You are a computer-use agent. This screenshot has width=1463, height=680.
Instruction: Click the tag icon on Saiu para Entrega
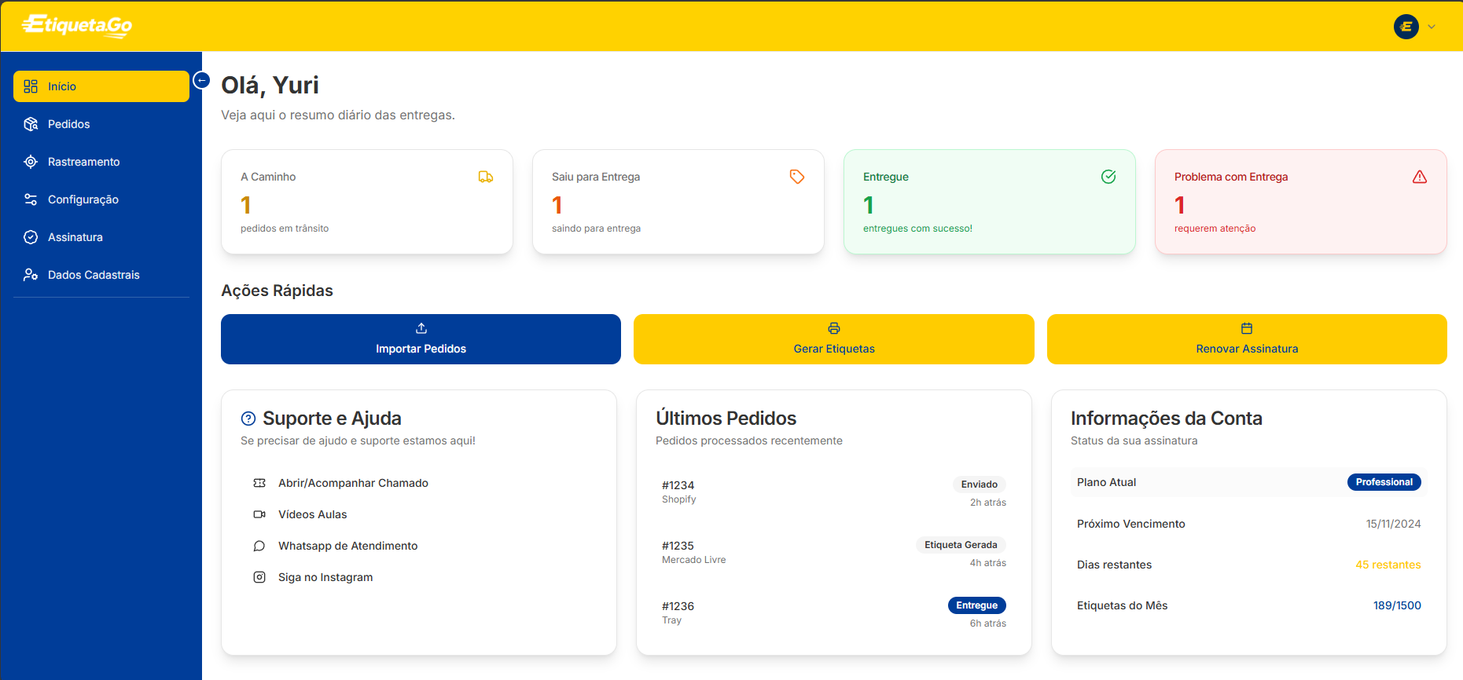pos(797,177)
